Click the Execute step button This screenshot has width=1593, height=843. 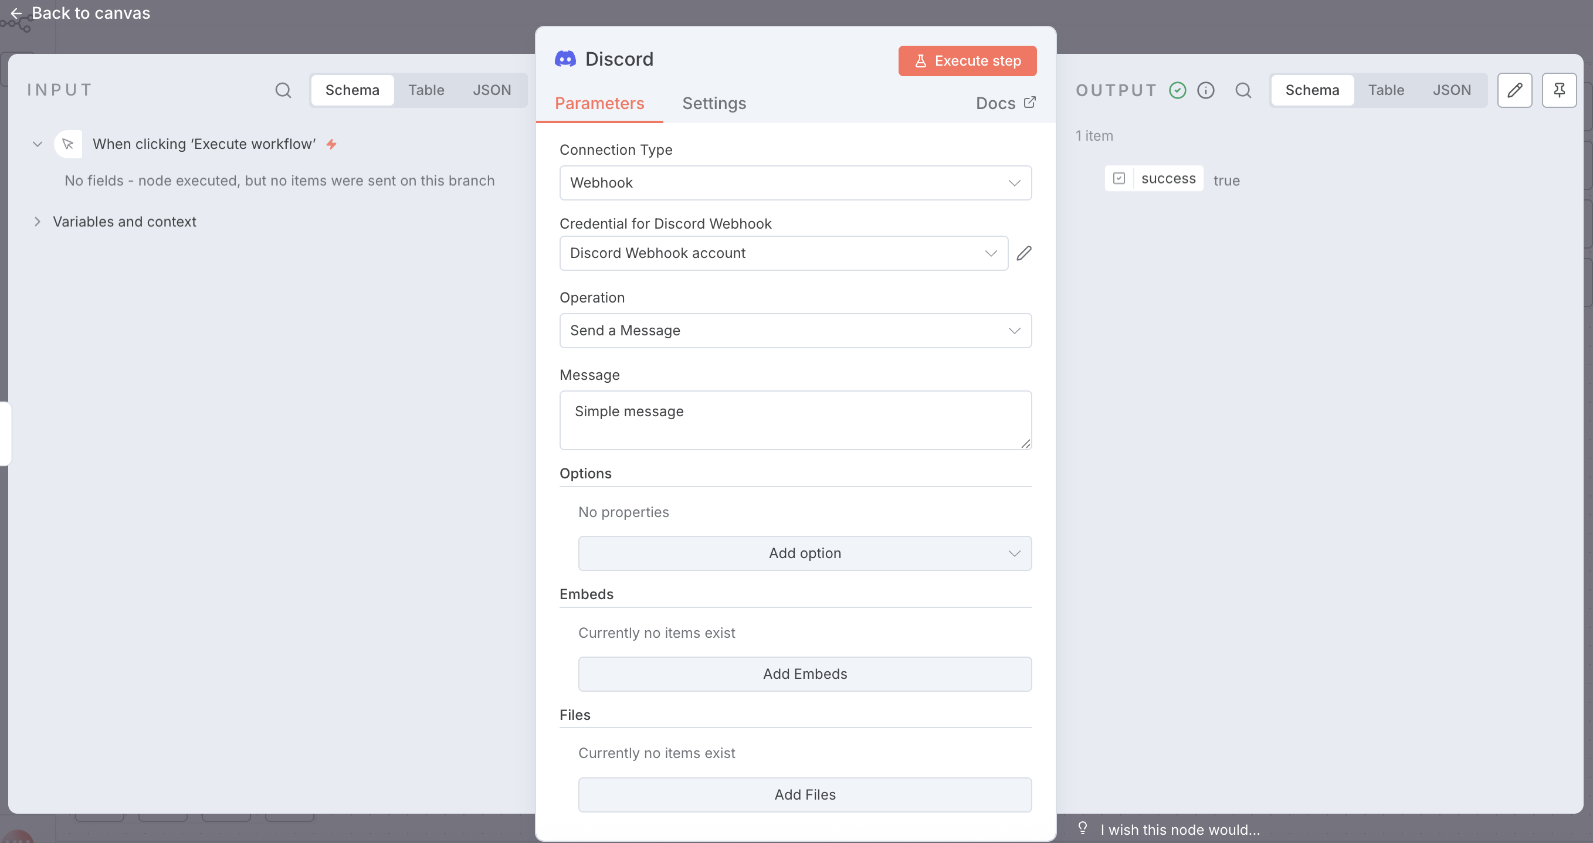click(x=967, y=60)
